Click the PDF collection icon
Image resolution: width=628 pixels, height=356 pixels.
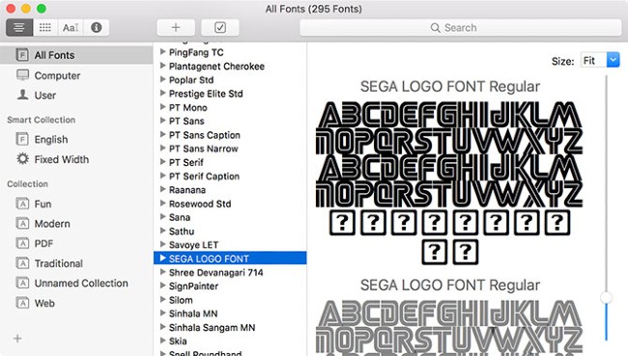(x=22, y=243)
